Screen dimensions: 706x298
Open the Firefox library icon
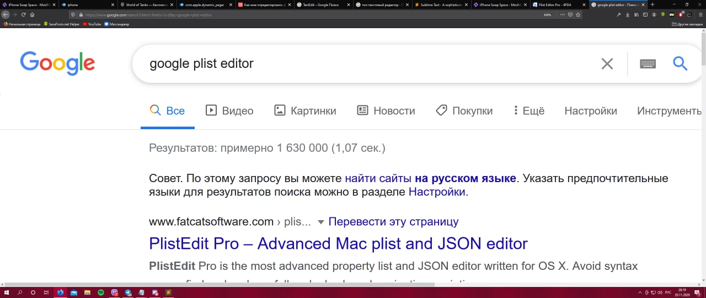tap(637, 14)
